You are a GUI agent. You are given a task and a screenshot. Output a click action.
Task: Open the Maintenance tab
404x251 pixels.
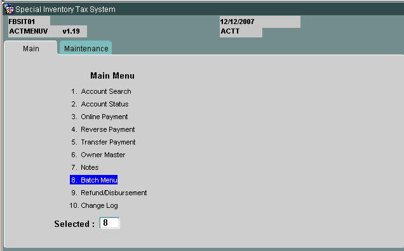click(x=86, y=48)
